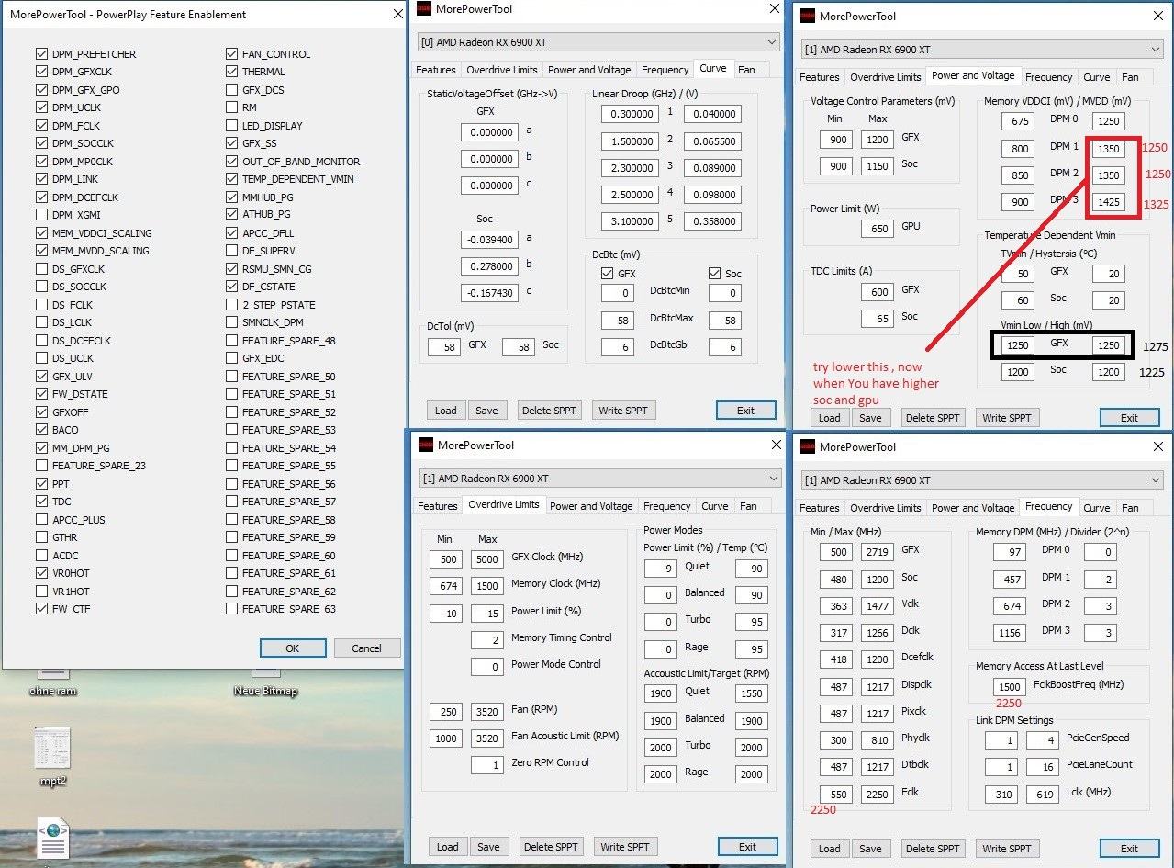This screenshot has height=868, width=1174.
Task: Click the DcTol GFX field in the Curve window
Action: click(444, 348)
